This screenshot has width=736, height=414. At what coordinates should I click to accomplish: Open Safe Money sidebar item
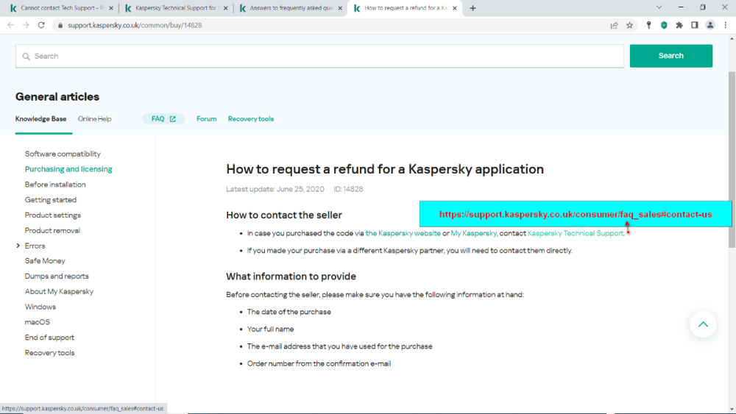pos(45,261)
